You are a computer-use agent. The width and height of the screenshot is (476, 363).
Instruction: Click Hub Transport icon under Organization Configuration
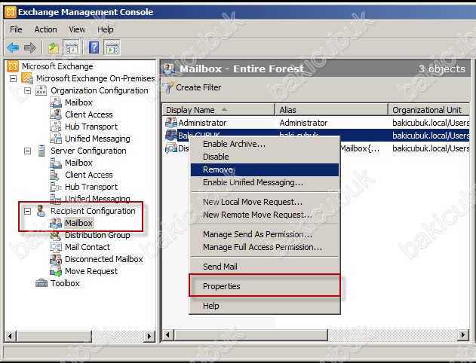click(56, 127)
